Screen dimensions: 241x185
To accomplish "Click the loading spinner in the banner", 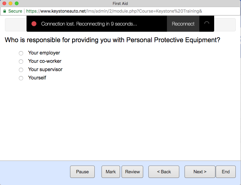I will pos(207,23).
